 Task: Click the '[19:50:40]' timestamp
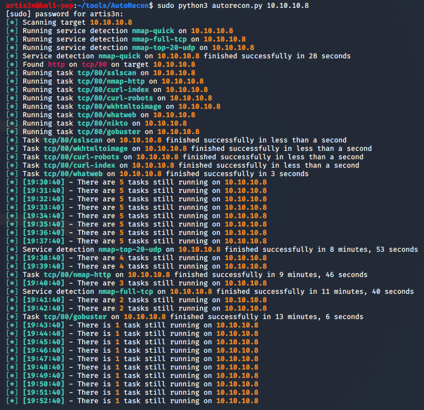44,384
